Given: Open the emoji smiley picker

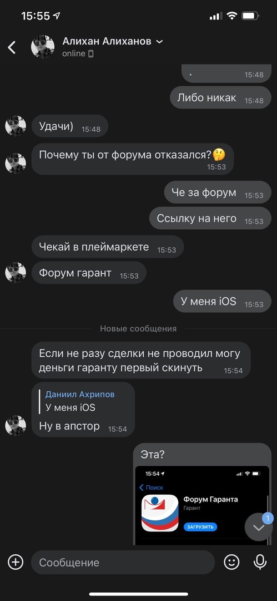Looking at the screenshot, I should tap(231, 562).
